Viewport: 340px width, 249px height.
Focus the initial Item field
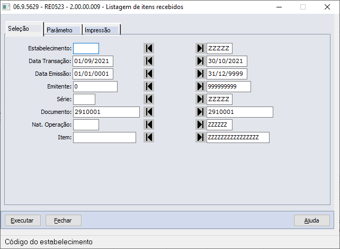pyautogui.click(x=104, y=138)
